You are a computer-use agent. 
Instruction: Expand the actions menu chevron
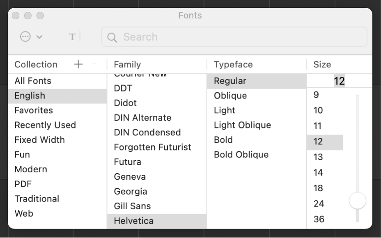pyautogui.click(x=39, y=37)
